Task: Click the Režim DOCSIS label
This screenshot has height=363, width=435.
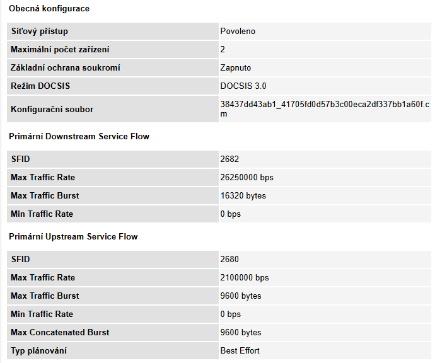Action: tap(42, 86)
